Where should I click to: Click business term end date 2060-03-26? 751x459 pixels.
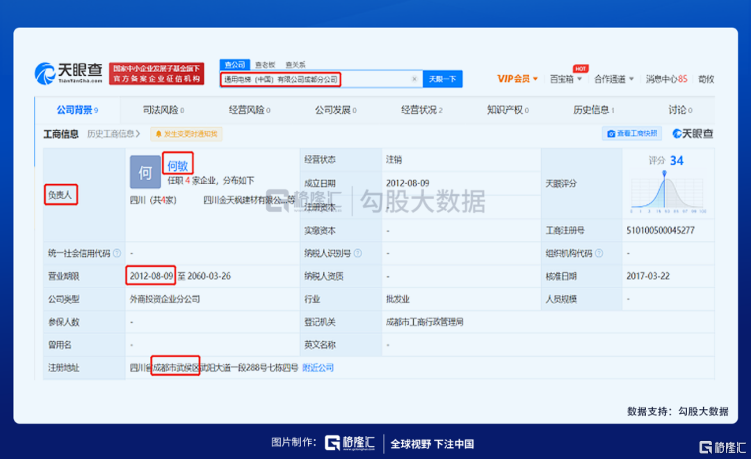(209, 276)
